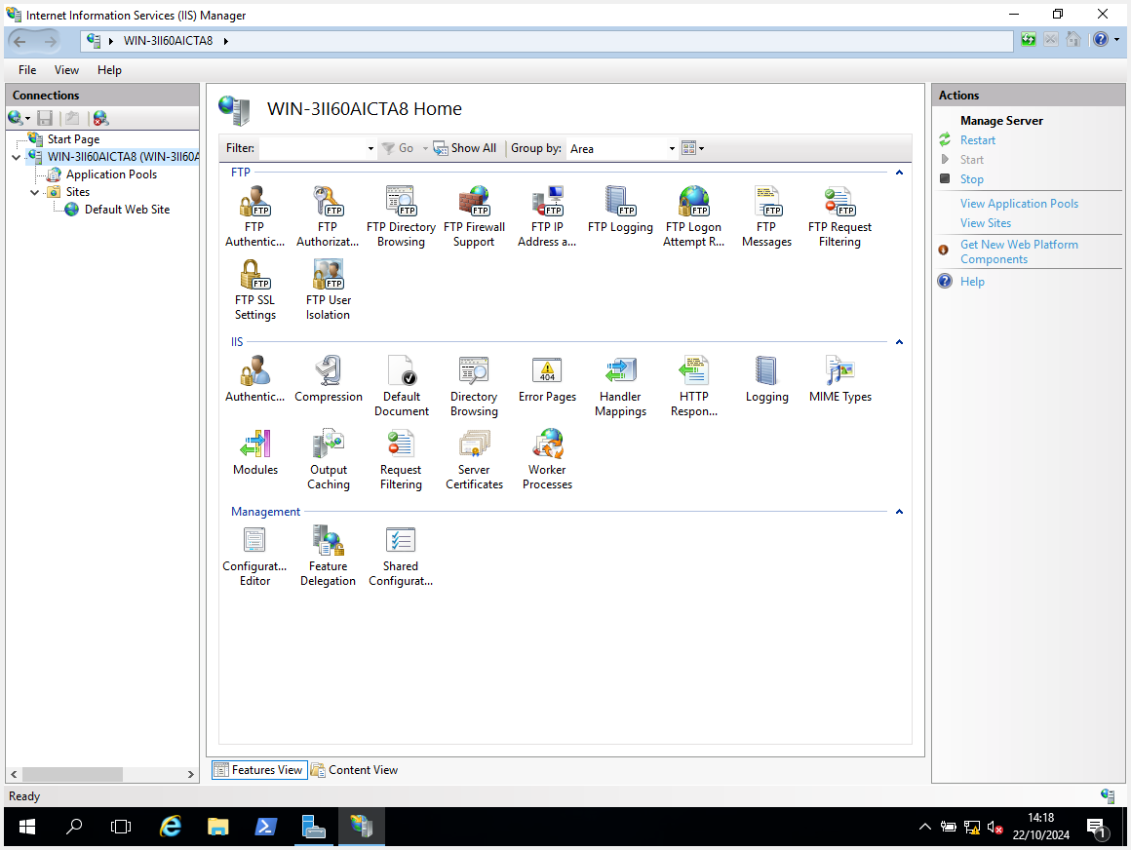Screen dimensions: 1131x850
Task: Open the Request Filtering feature in IIS
Action: click(x=401, y=459)
